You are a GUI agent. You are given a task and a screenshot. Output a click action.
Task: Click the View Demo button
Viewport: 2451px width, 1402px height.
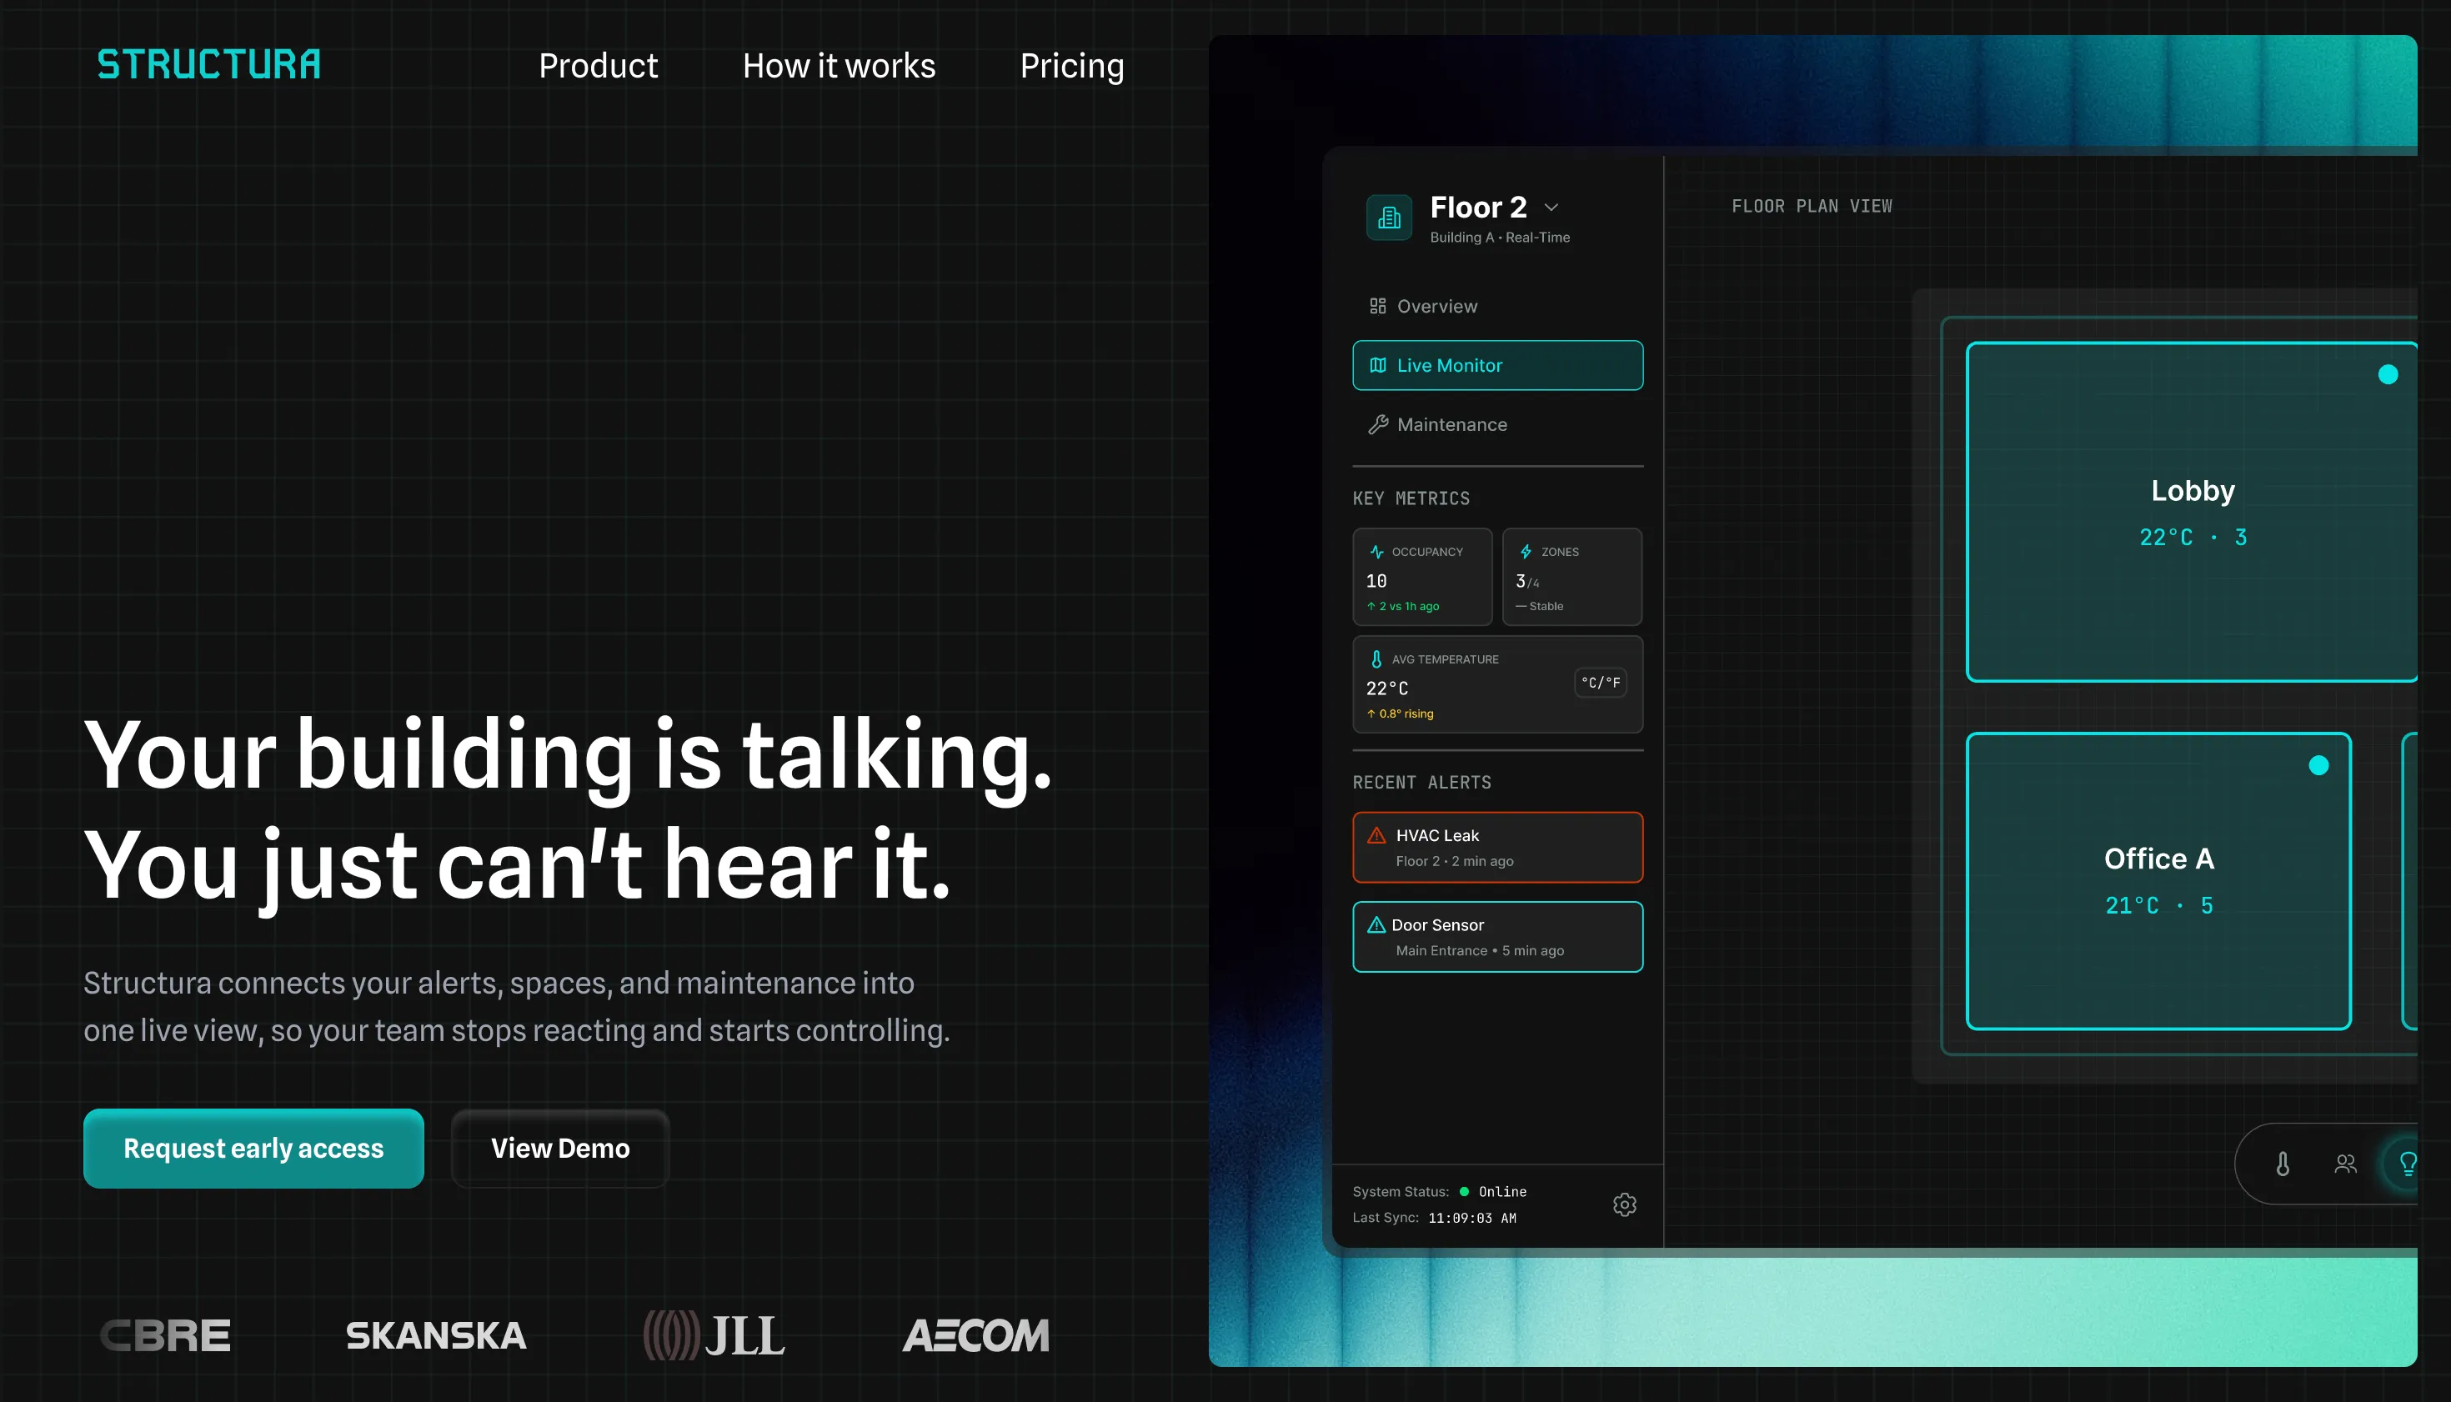(x=560, y=1148)
